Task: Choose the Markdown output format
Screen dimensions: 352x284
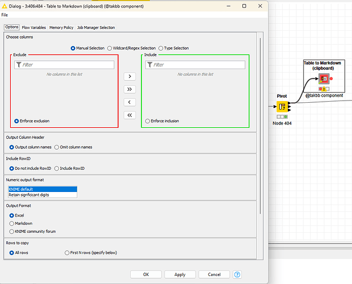Action: [12, 224]
